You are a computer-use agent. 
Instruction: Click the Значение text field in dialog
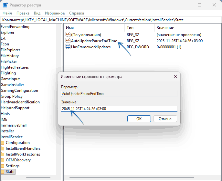tap(119, 109)
